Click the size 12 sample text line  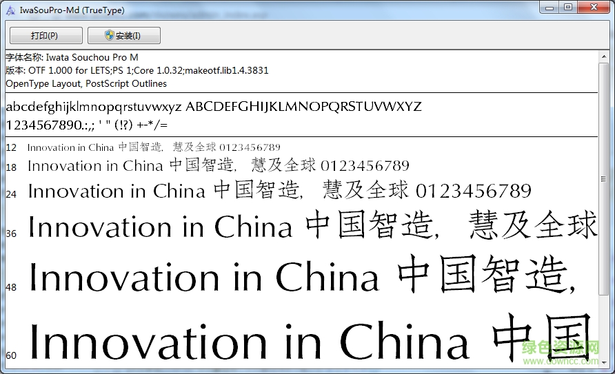[x=154, y=147]
